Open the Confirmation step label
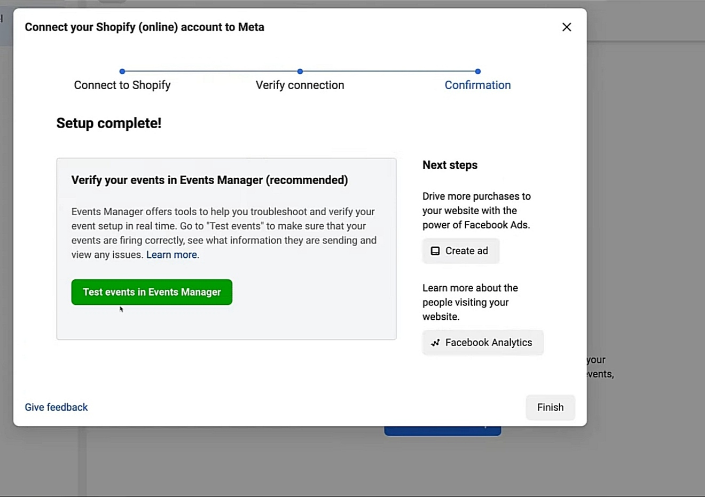 pyautogui.click(x=477, y=85)
